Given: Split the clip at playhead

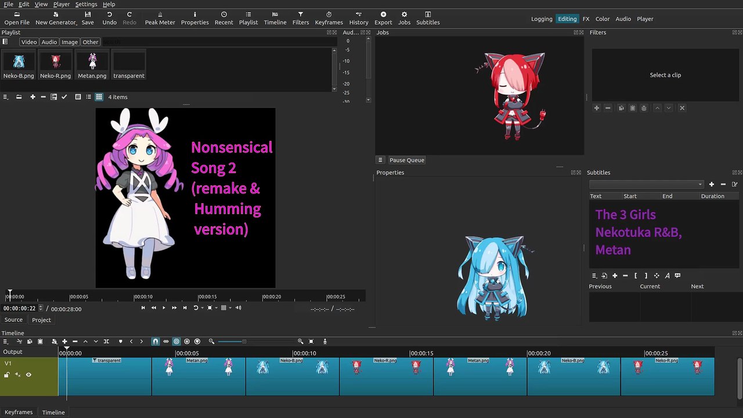Looking at the screenshot, I should (x=106, y=341).
